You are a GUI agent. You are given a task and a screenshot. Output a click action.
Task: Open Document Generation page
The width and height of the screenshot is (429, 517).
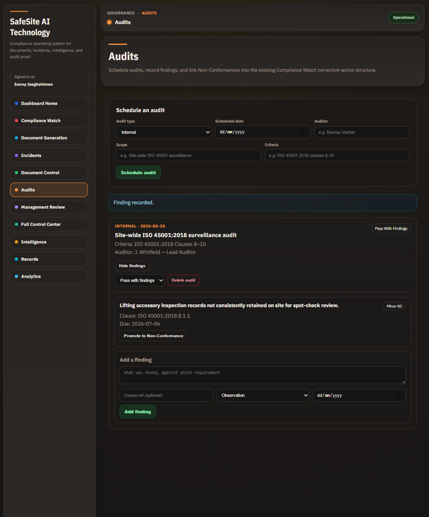pyautogui.click(x=49, y=138)
